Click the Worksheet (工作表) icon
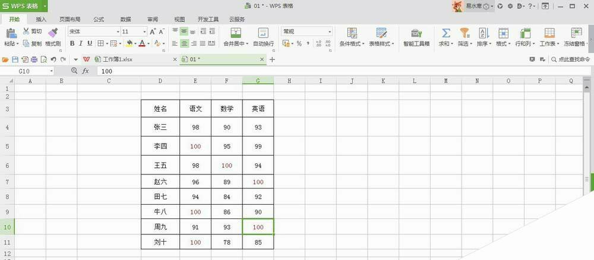594x260 pixels. (549, 33)
